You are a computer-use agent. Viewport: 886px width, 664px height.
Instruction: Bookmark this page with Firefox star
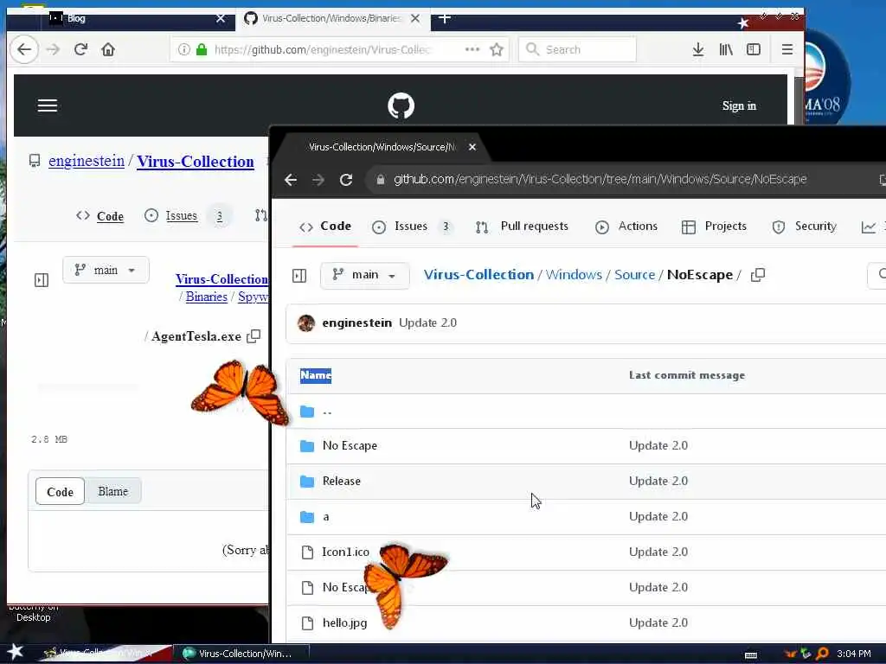497,49
